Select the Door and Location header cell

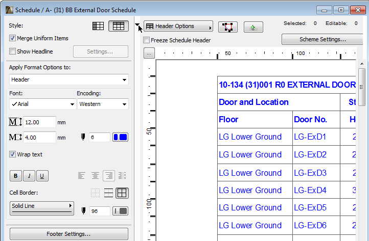click(279, 102)
